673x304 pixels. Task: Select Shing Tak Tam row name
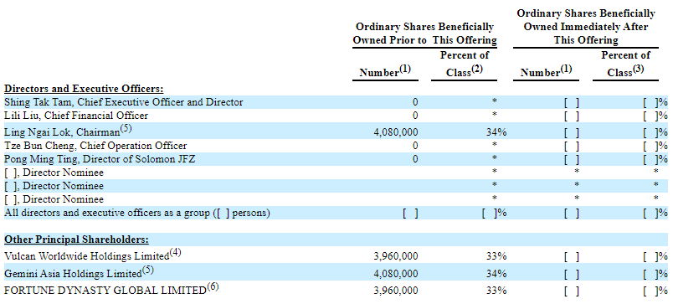pyautogui.click(x=124, y=102)
